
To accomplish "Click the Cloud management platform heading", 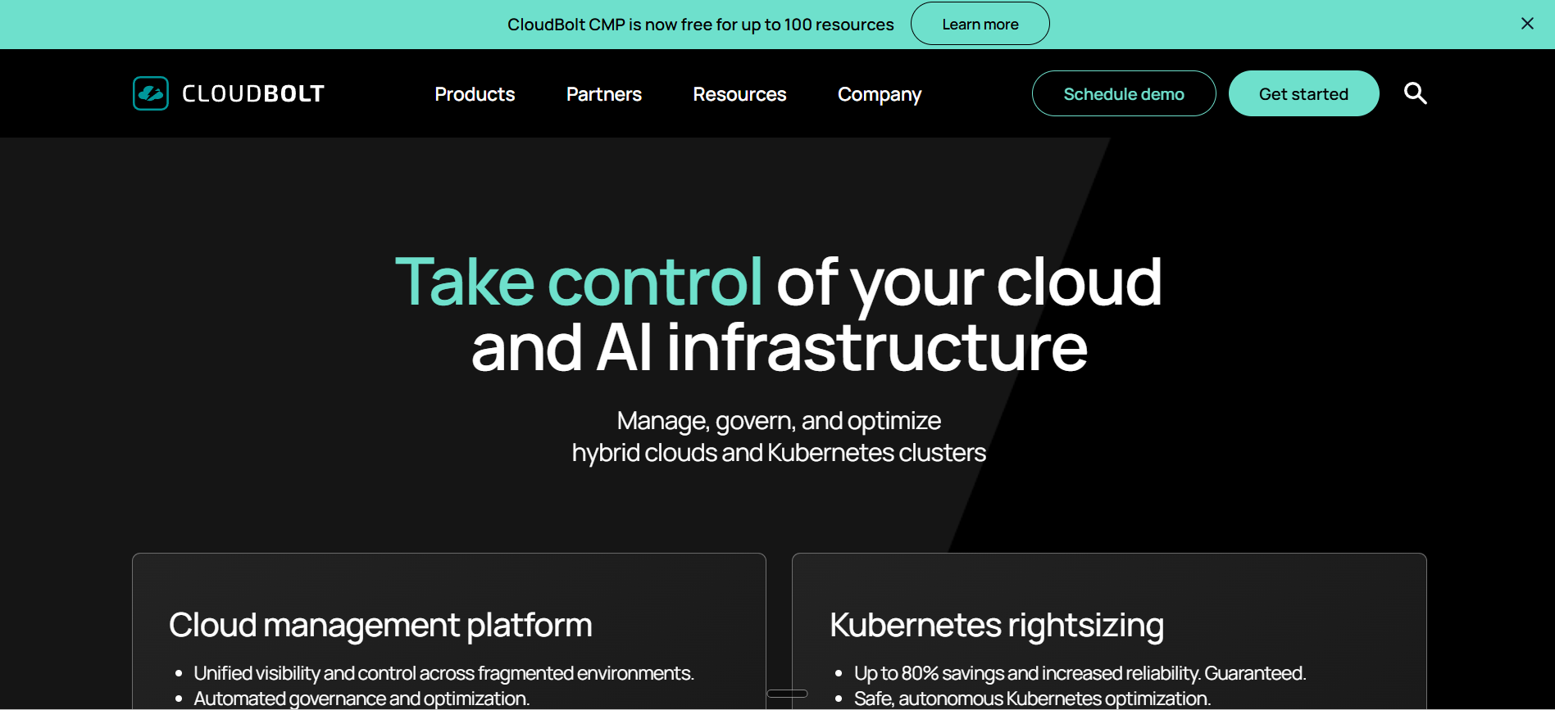I will [380, 626].
